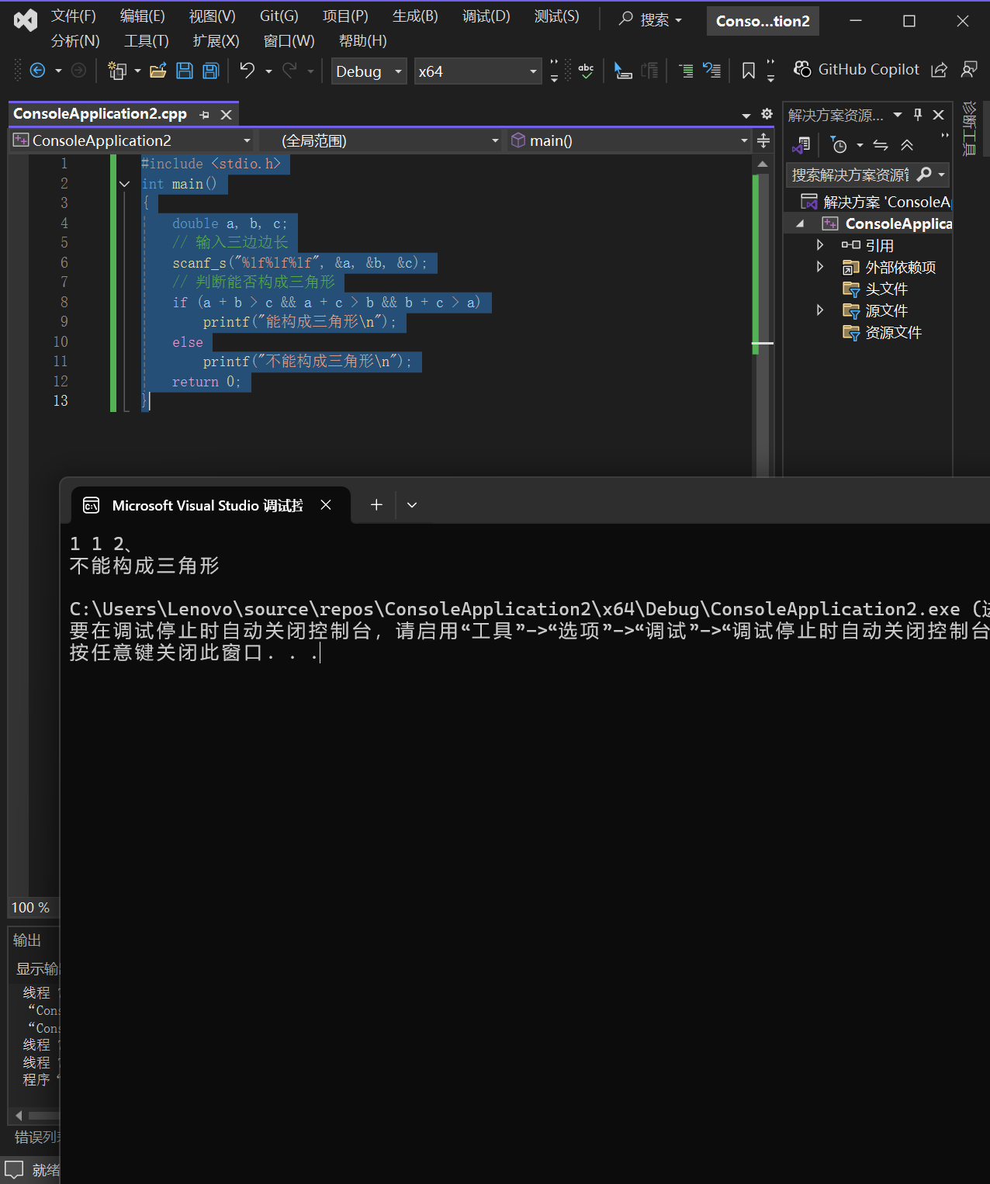The height and width of the screenshot is (1184, 990).
Task: Click the debug console terminal icon
Action: pos(91,505)
